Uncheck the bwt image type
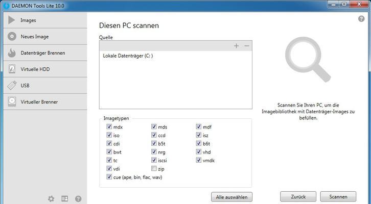This screenshot has width=371, height=204. 109,152
